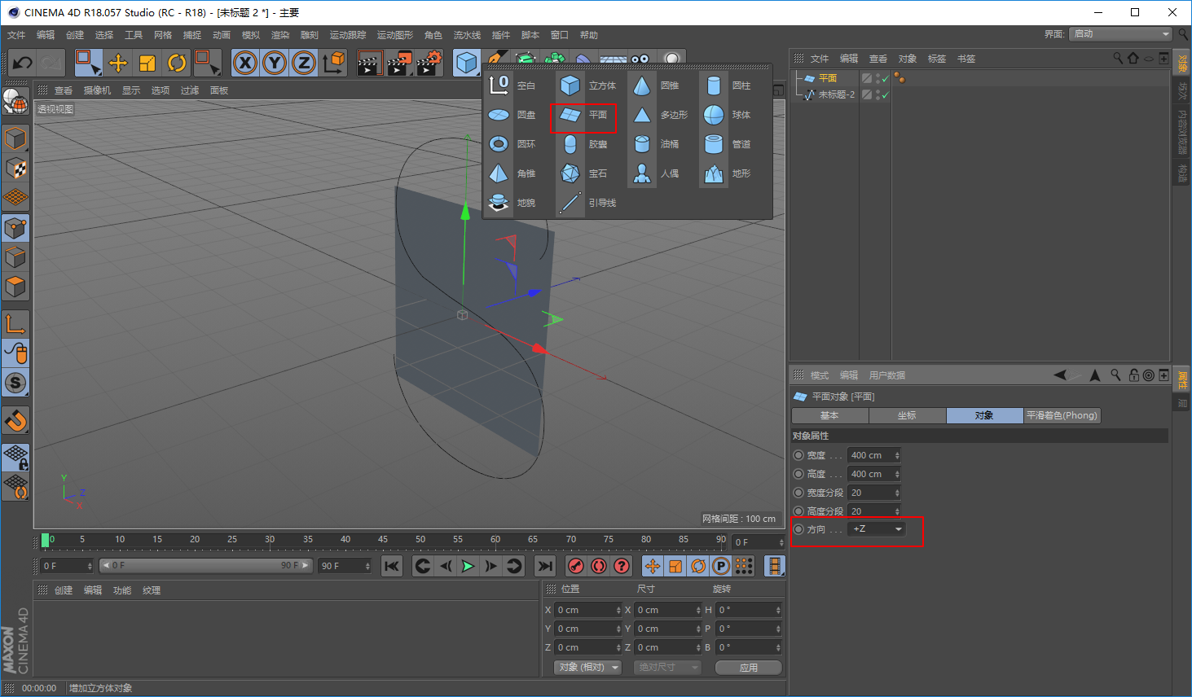Image resolution: width=1192 pixels, height=697 pixels.
Task: Choose 人偶 figure primitive
Action: tap(657, 173)
